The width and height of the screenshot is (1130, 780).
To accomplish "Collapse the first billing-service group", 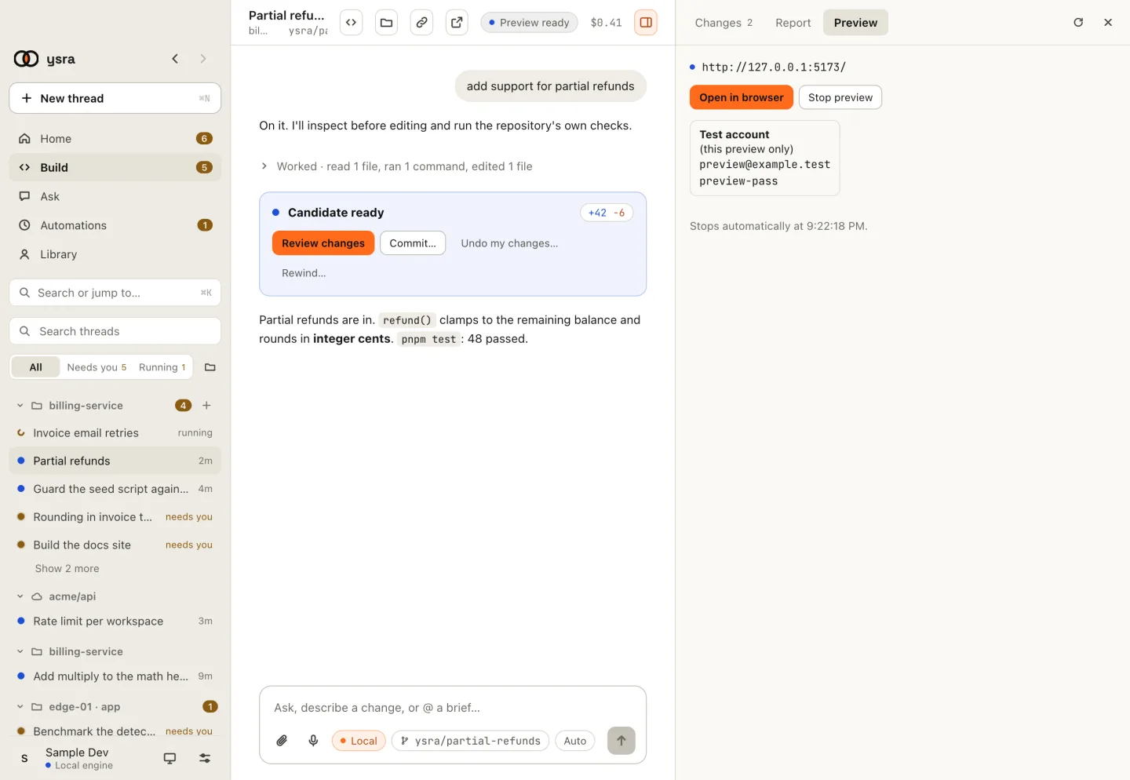I will [20, 406].
